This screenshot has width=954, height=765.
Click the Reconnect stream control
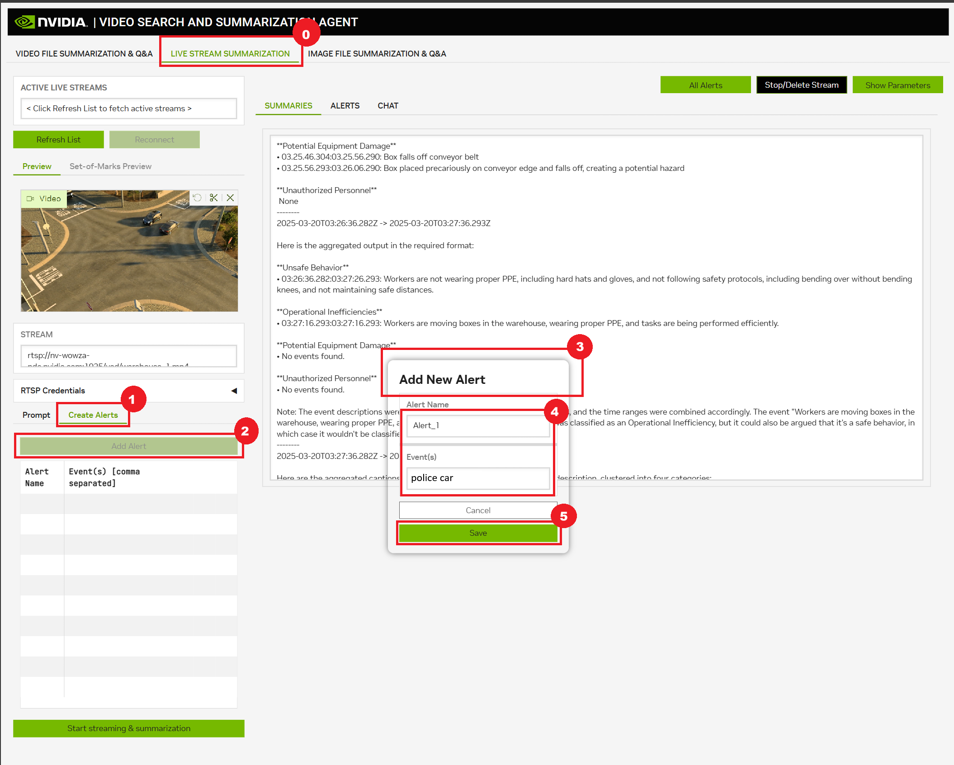point(154,139)
